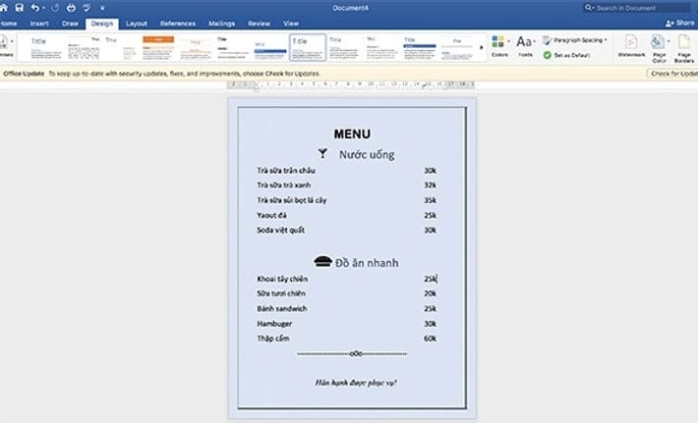The image size is (698, 423).
Task: Click the 'Hambuger' menu item
Action: click(x=274, y=324)
